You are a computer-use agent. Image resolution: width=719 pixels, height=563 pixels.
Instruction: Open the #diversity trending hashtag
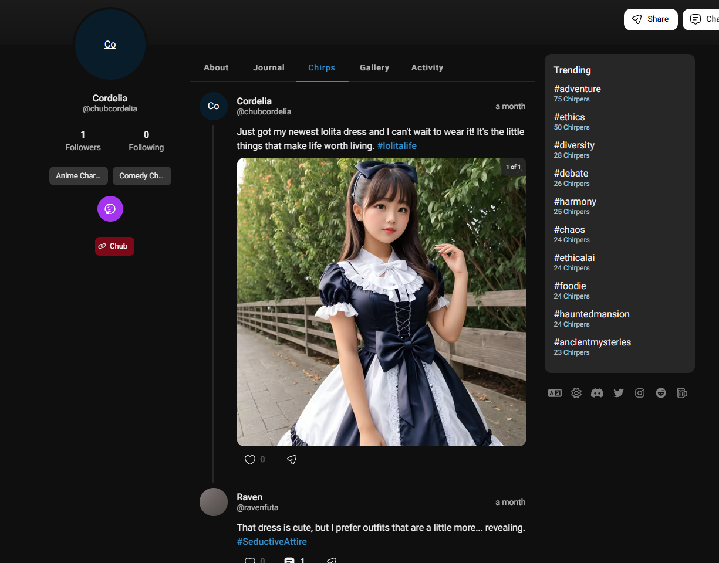575,145
